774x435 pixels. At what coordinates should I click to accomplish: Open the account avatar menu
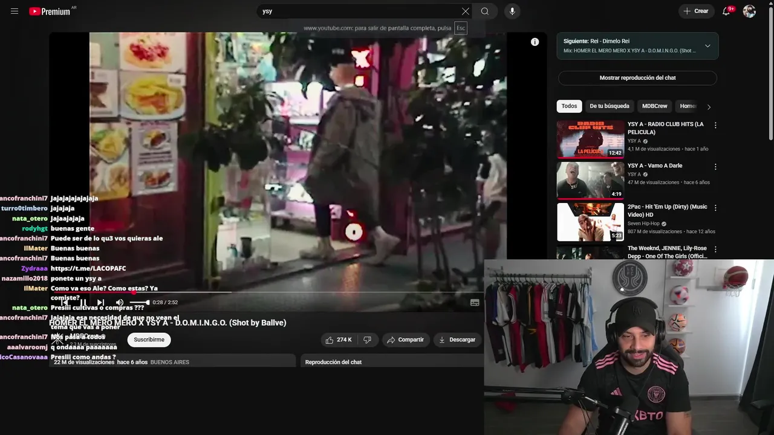[749, 11]
